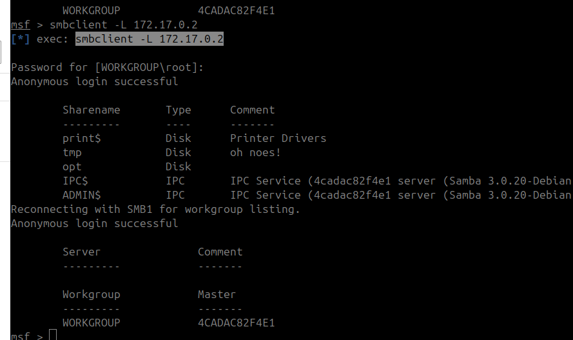Click the Type column header
The image size is (573, 340).
coord(179,110)
